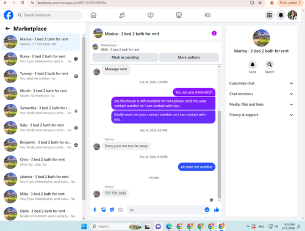305x231 pixels.
Task: Open the chat app icon on taskbar
Action: point(158,226)
